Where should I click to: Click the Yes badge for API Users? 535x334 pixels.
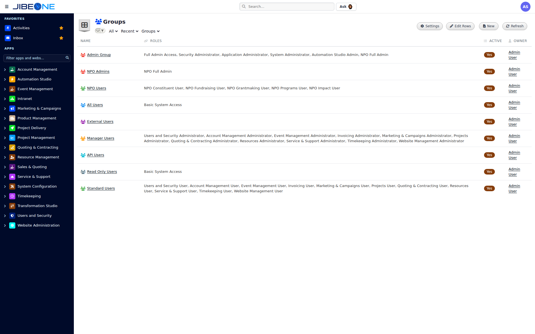tap(489, 155)
